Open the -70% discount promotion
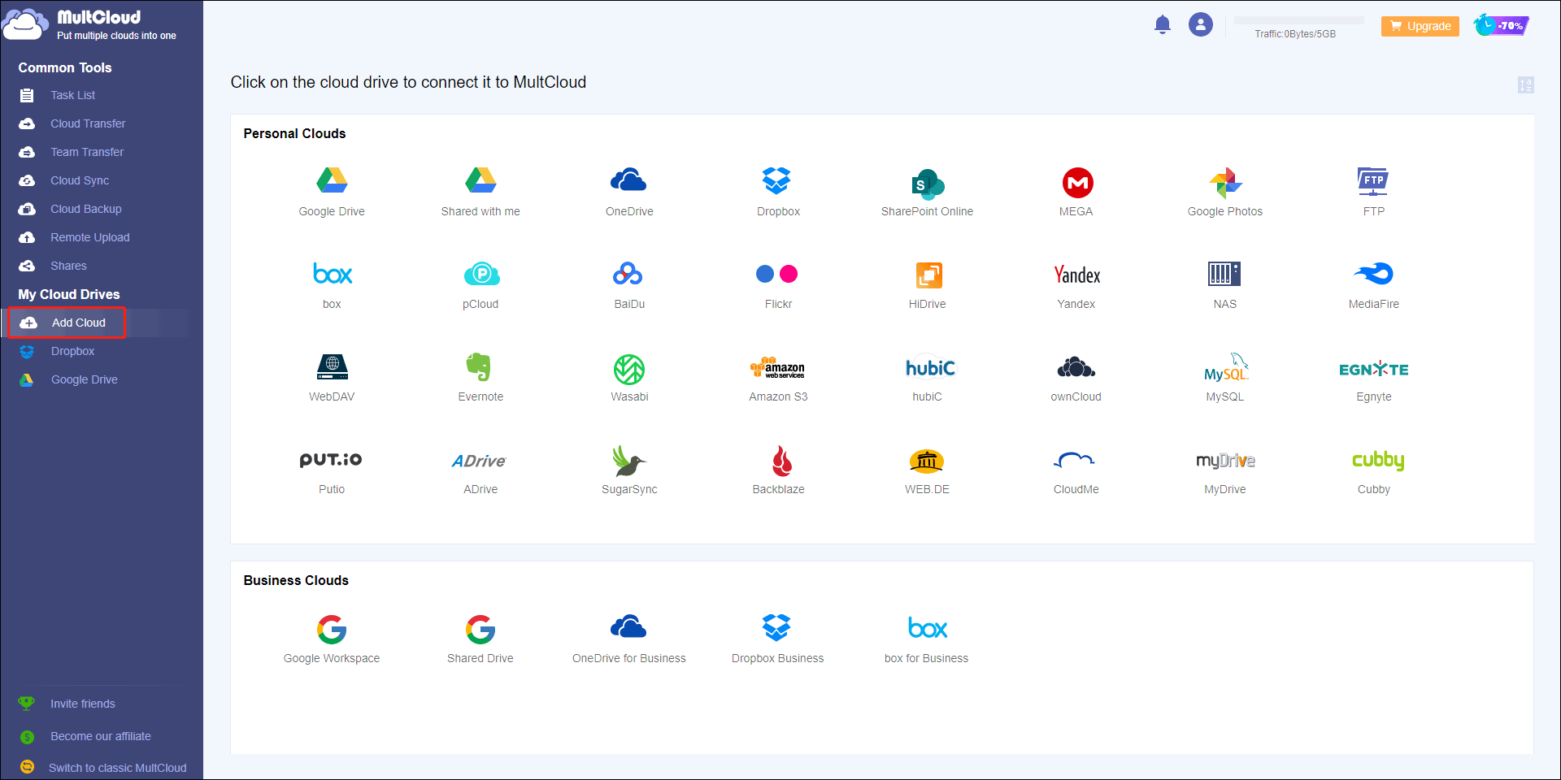1561x780 pixels. pyautogui.click(x=1502, y=25)
